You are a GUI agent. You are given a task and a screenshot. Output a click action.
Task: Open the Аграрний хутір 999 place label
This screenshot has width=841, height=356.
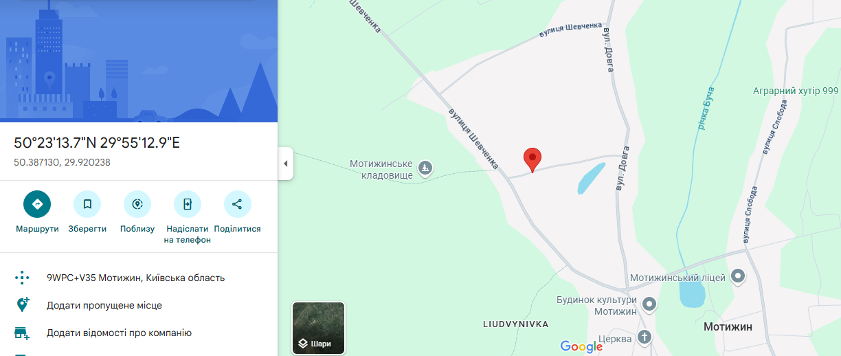pyautogui.click(x=796, y=91)
